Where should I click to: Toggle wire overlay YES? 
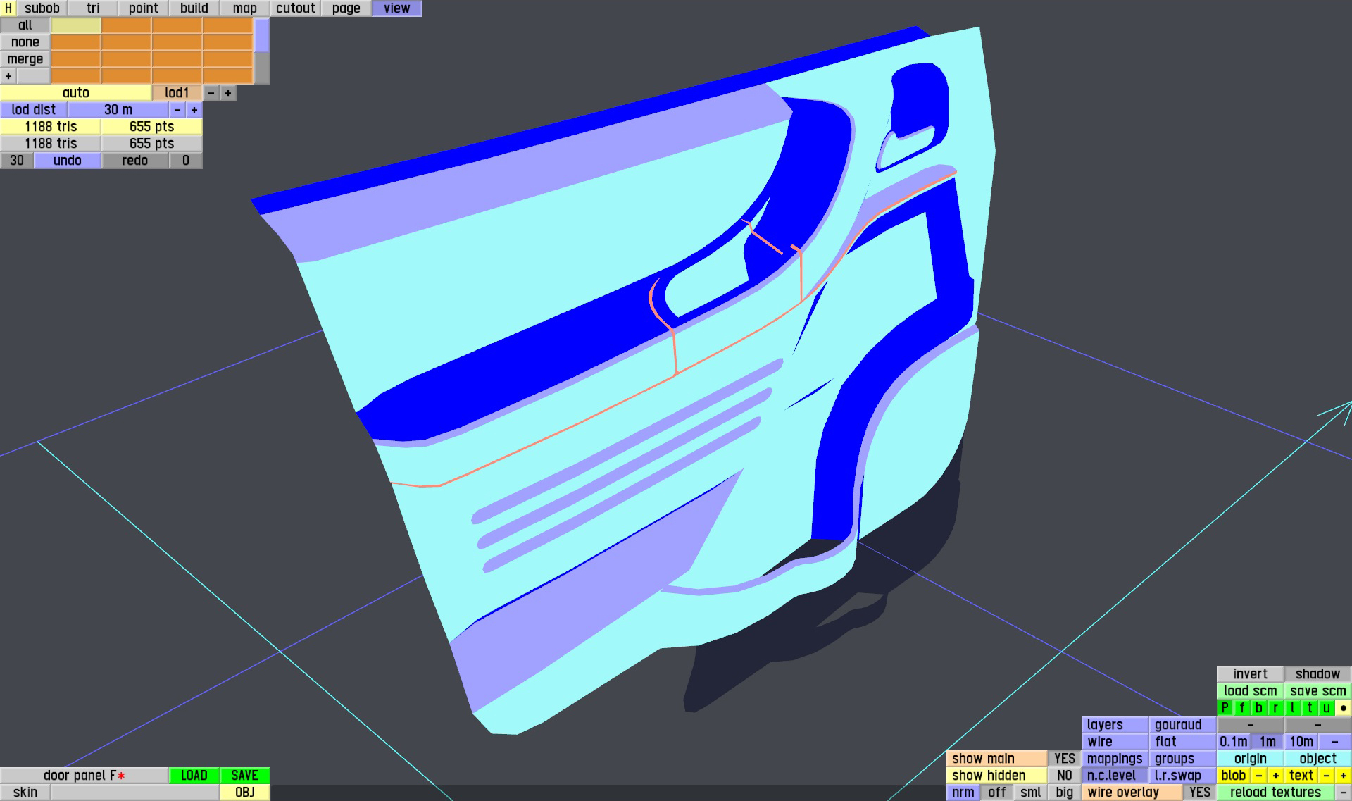pos(1199,793)
